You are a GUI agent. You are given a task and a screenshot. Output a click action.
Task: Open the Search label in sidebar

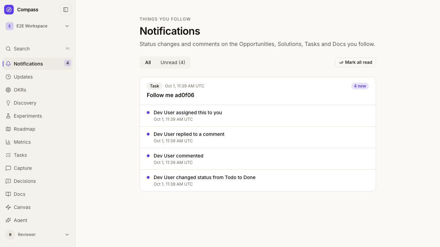22,49
